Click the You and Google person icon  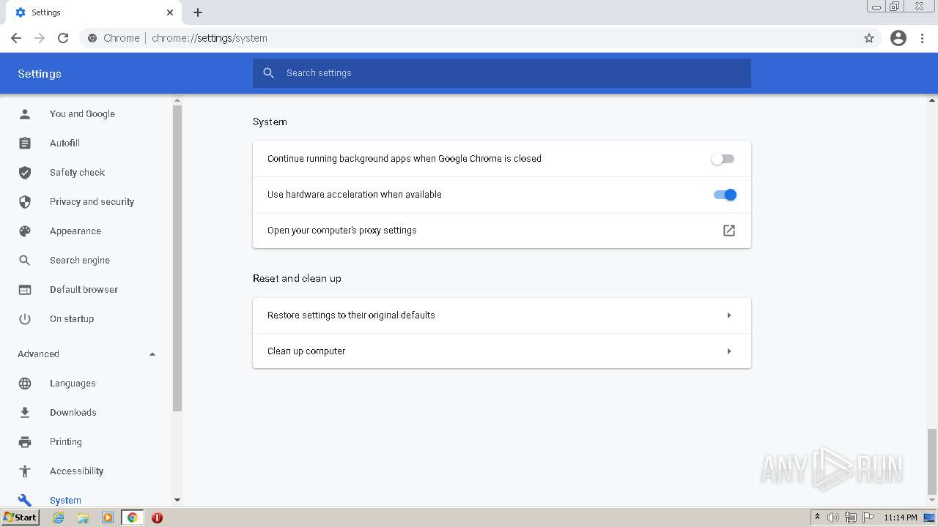[x=25, y=114]
